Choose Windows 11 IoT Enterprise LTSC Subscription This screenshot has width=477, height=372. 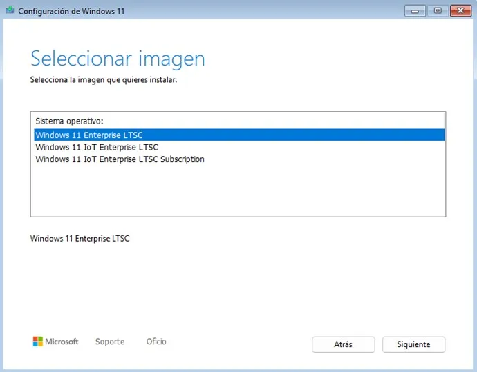pyautogui.click(x=239, y=159)
